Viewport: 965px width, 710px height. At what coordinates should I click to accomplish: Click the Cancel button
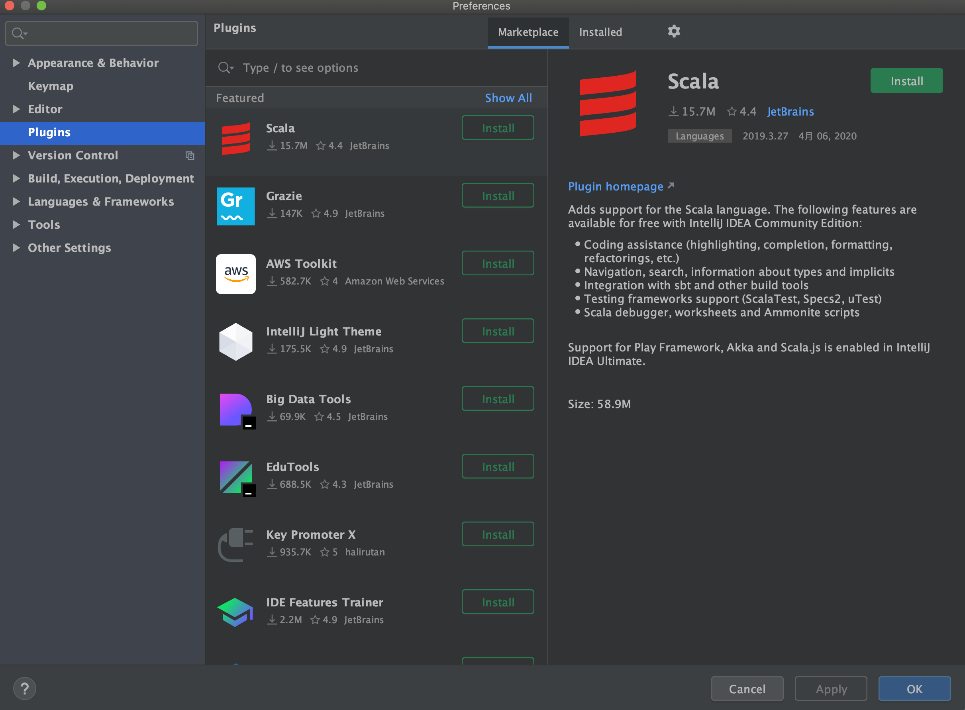click(747, 688)
